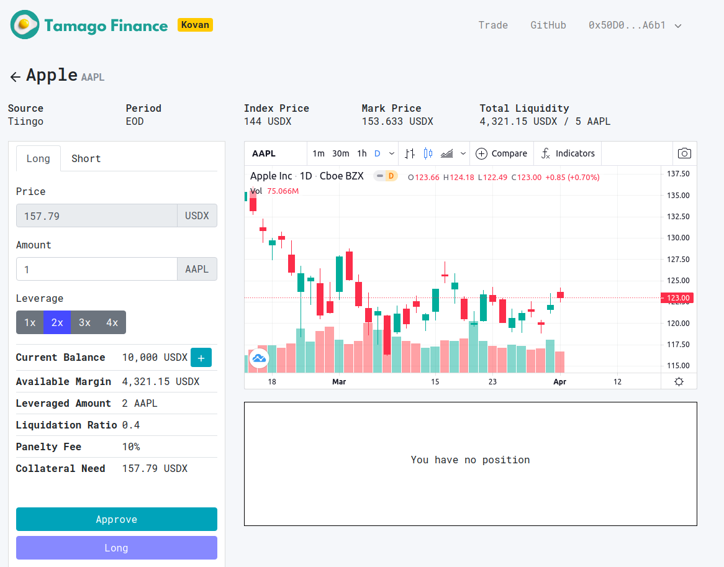Click the Tamago Finance logo
724x567 pixels.
click(89, 25)
